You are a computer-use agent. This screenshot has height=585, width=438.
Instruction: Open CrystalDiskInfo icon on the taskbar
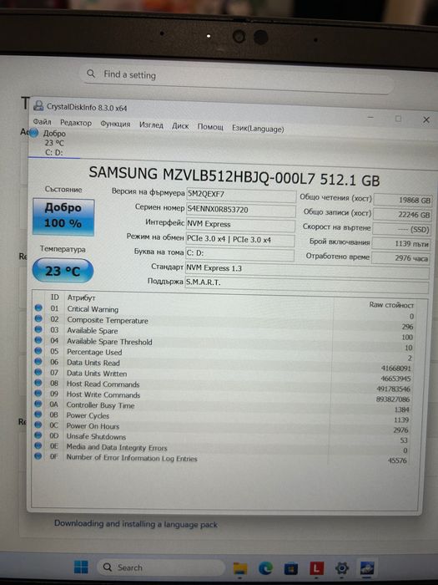click(367, 568)
